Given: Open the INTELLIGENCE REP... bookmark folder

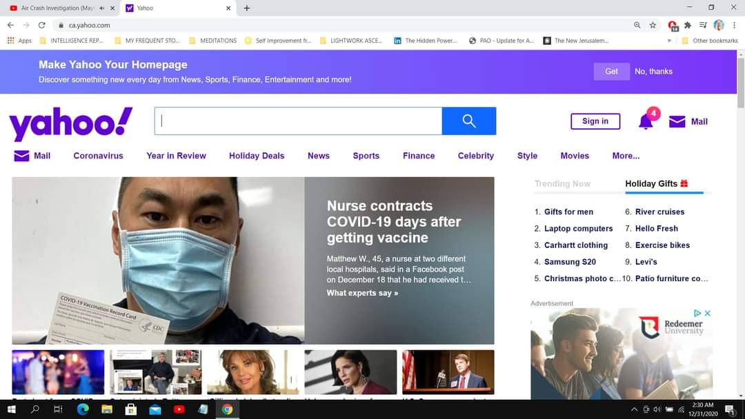Looking at the screenshot, I should pyautogui.click(x=72, y=41).
